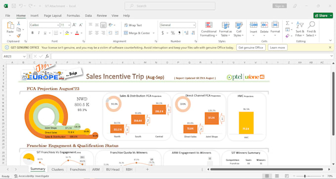Click Merge & Center

click(137, 33)
